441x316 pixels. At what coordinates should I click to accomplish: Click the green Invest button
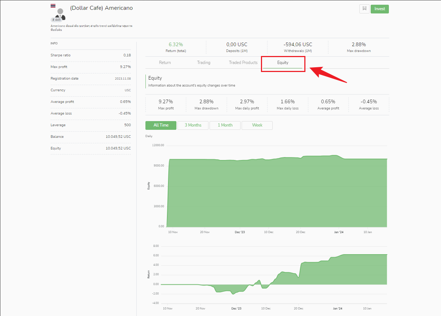click(x=380, y=9)
